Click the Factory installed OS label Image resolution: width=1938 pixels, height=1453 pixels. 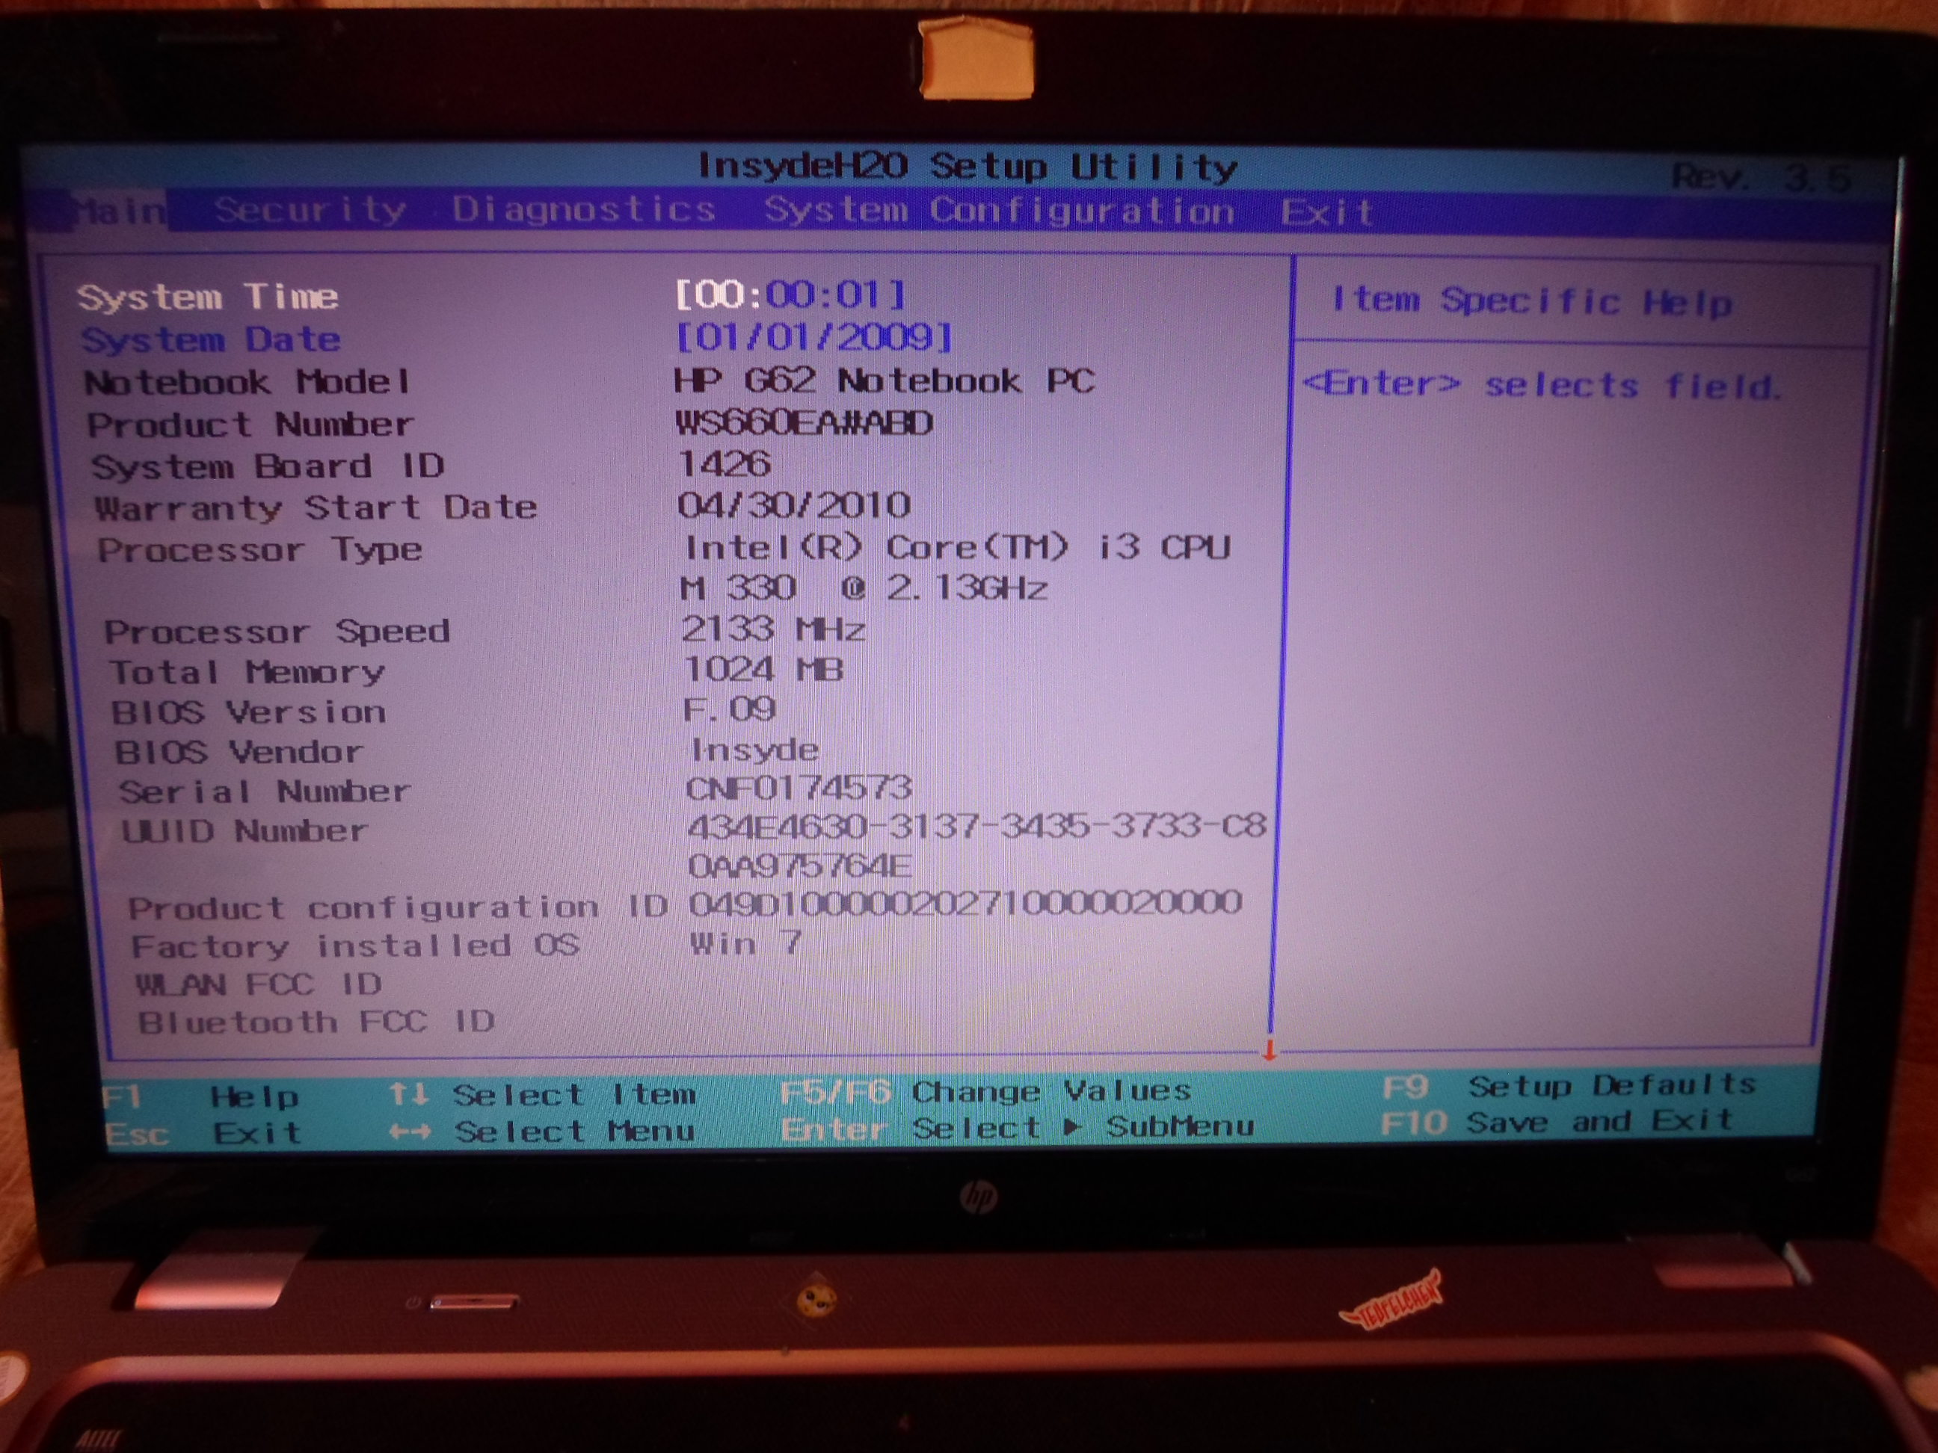(x=355, y=946)
